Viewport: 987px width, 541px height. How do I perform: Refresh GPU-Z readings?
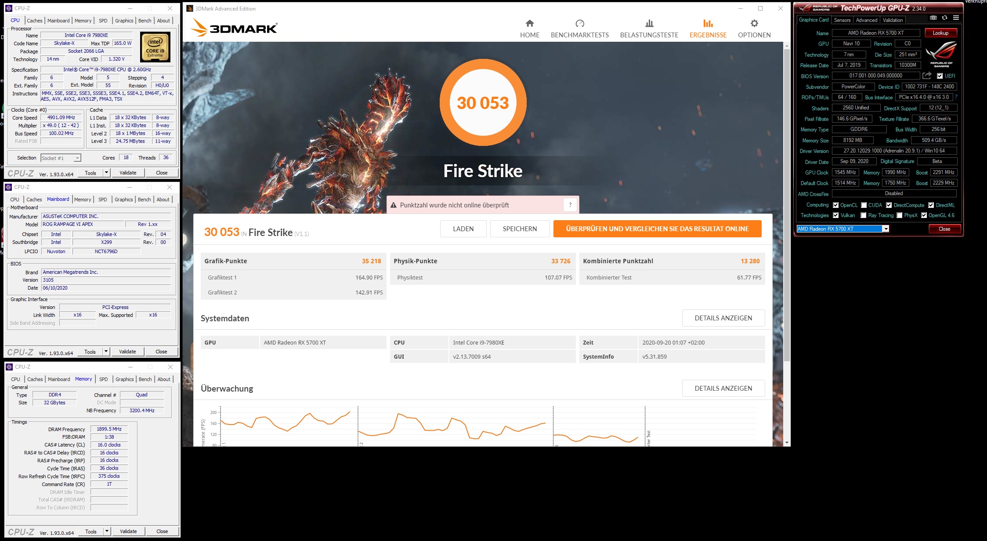[x=944, y=18]
